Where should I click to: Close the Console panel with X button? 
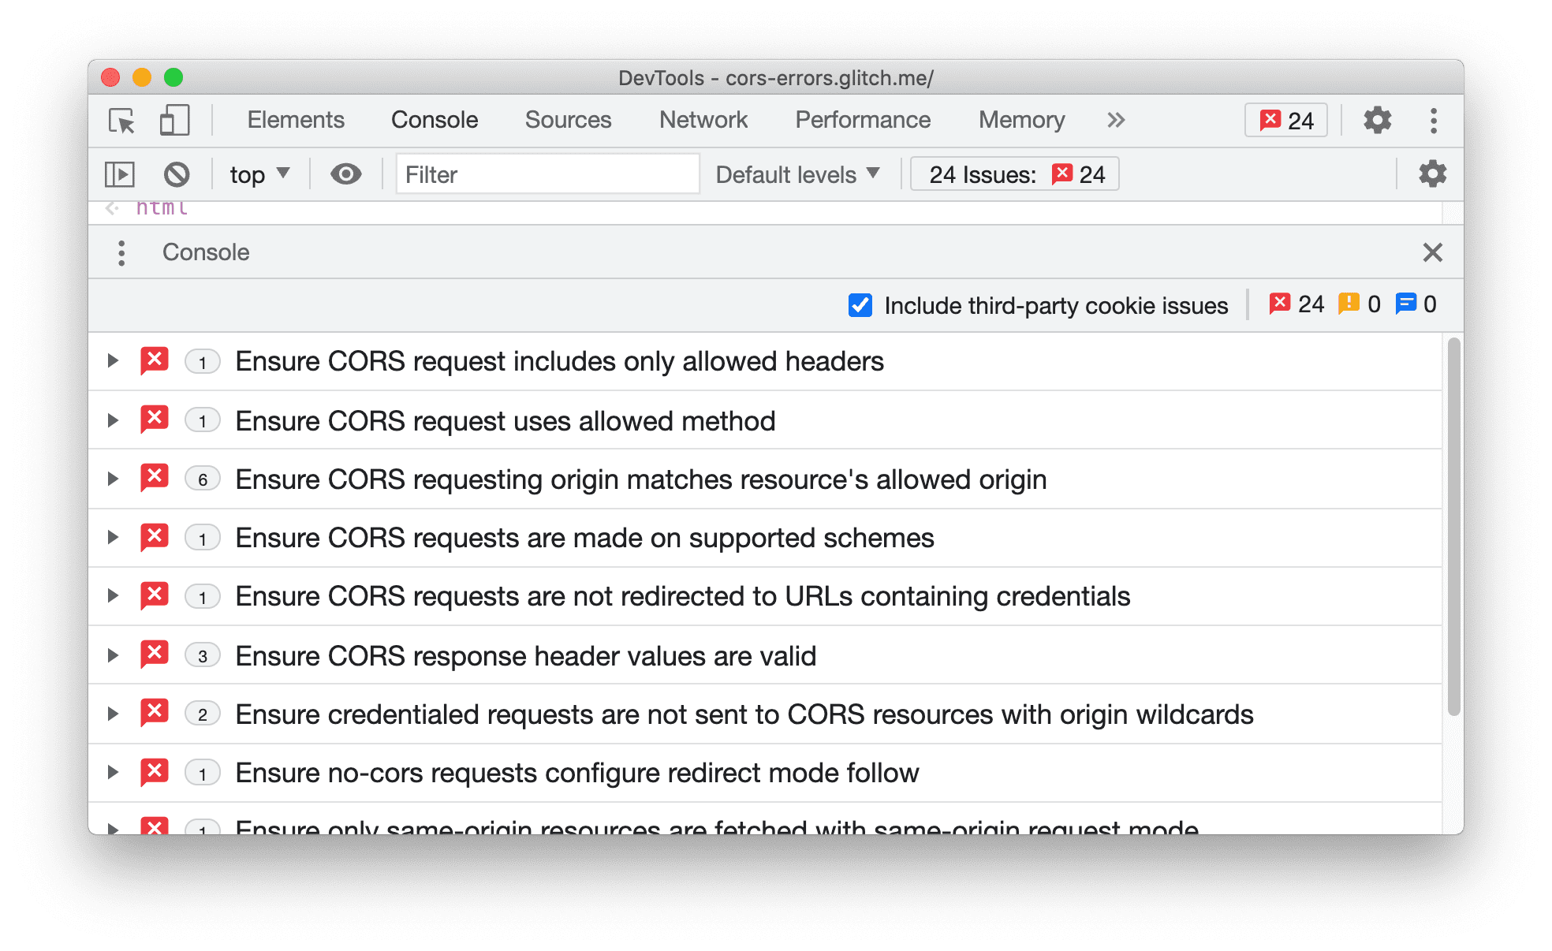(x=1432, y=252)
